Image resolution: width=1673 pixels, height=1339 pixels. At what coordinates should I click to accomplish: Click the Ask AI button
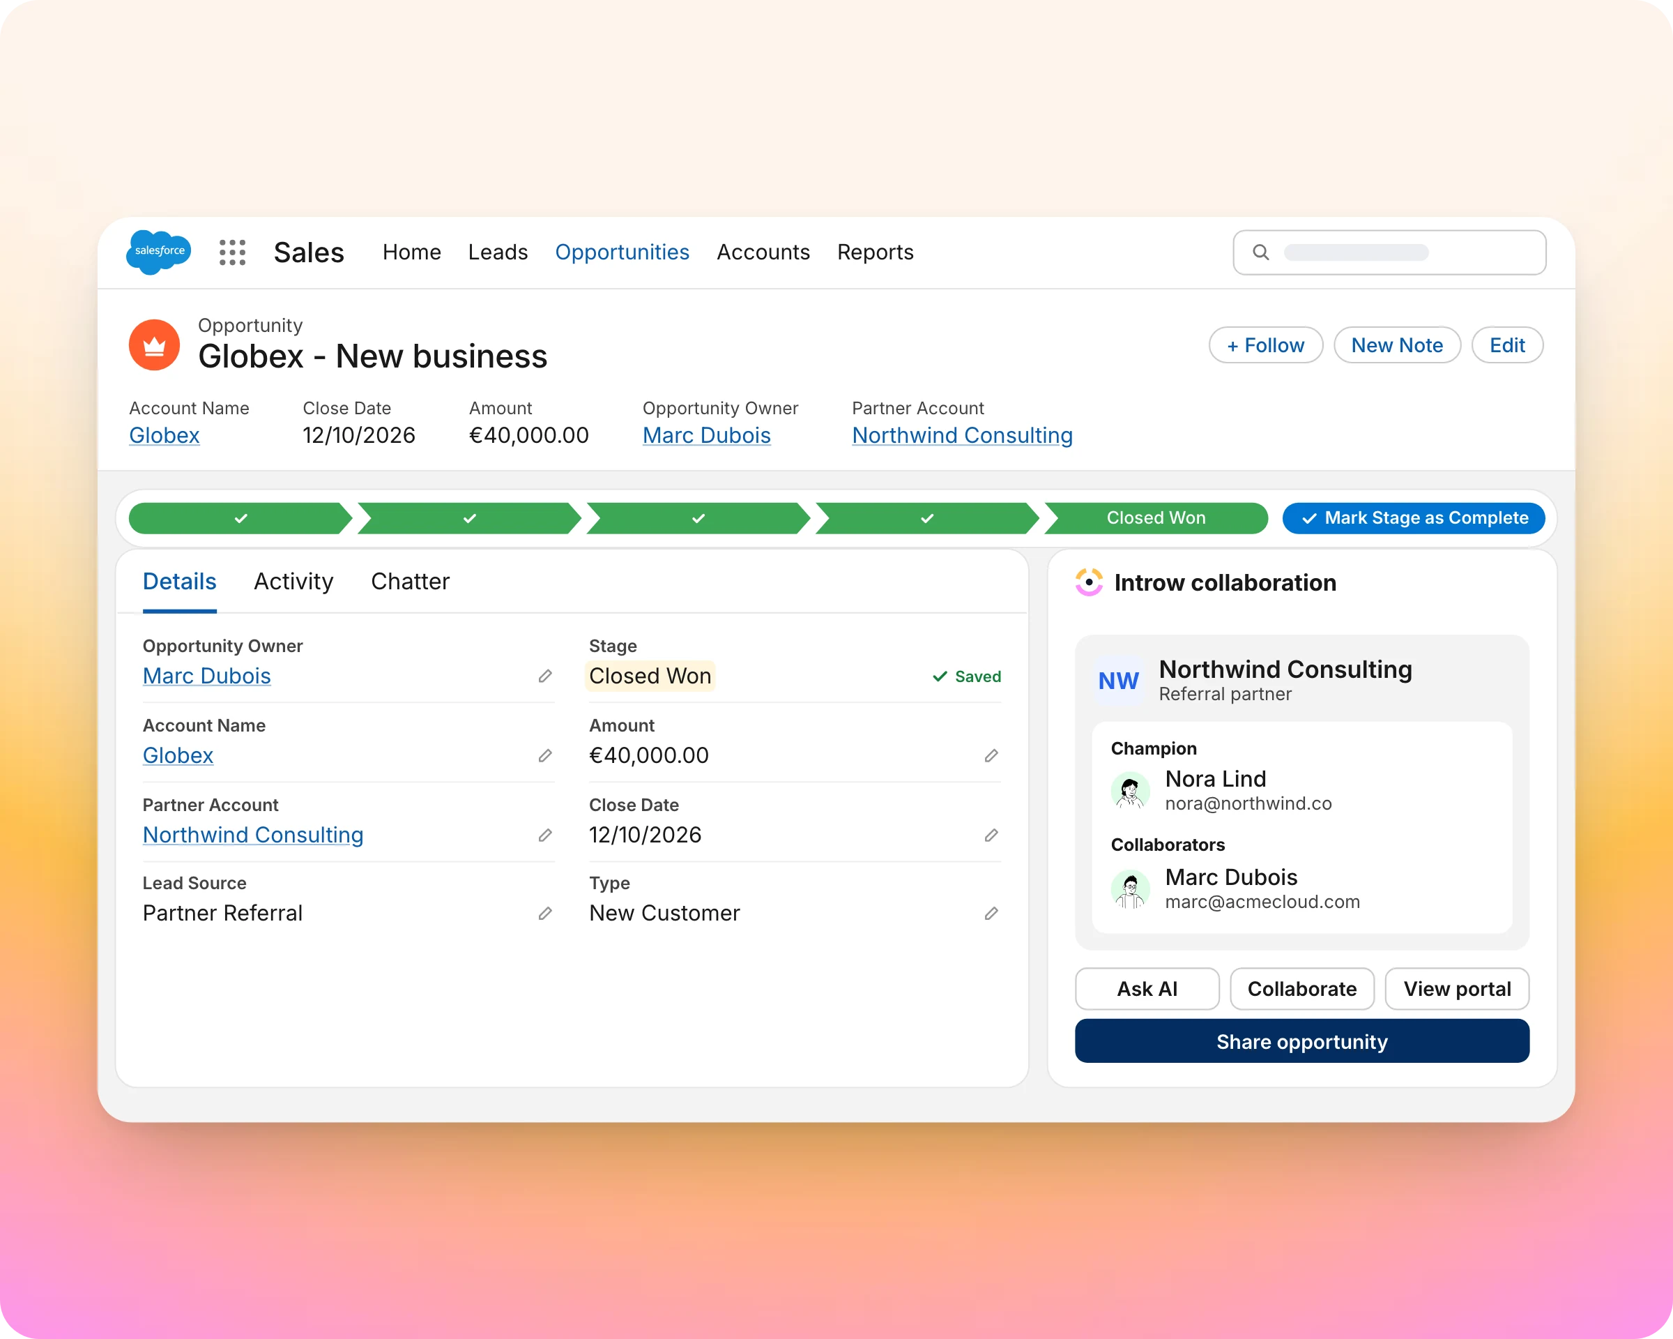point(1147,989)
